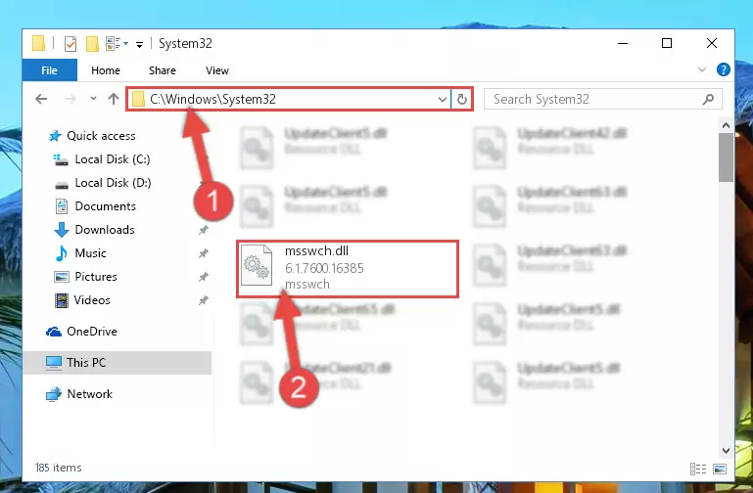Open the File menu

click(x=50, y=70)
